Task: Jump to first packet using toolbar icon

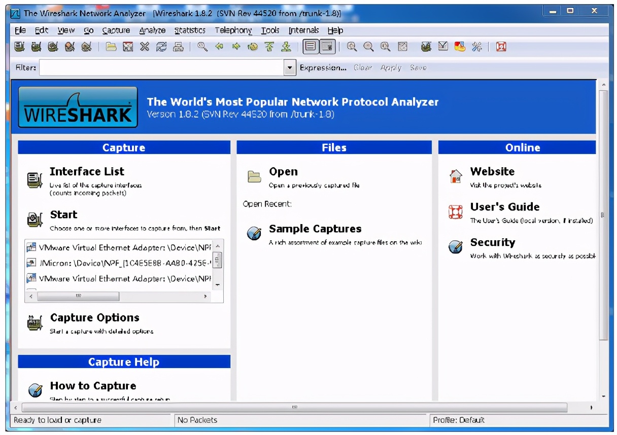Action: [269, 47]
